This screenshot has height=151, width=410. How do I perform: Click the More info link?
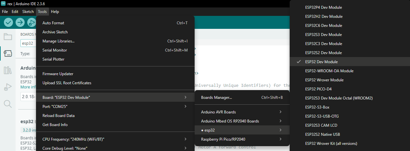(28, 87)
